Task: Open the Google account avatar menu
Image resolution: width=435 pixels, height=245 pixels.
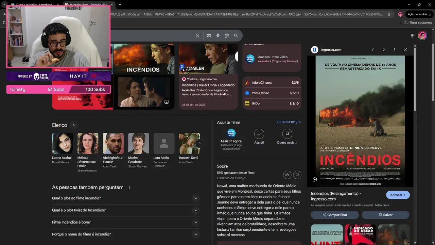Action: coord(422,36)
